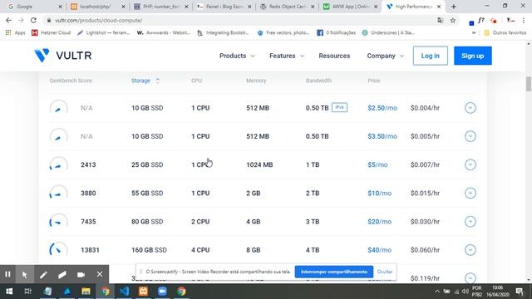
Task: Click the address bar URL field
Action: pos(238,20)
